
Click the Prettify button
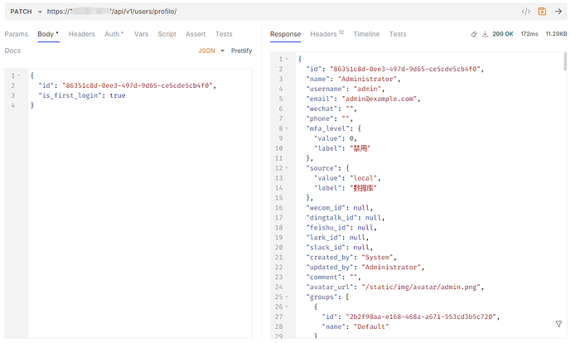(241, 51)
